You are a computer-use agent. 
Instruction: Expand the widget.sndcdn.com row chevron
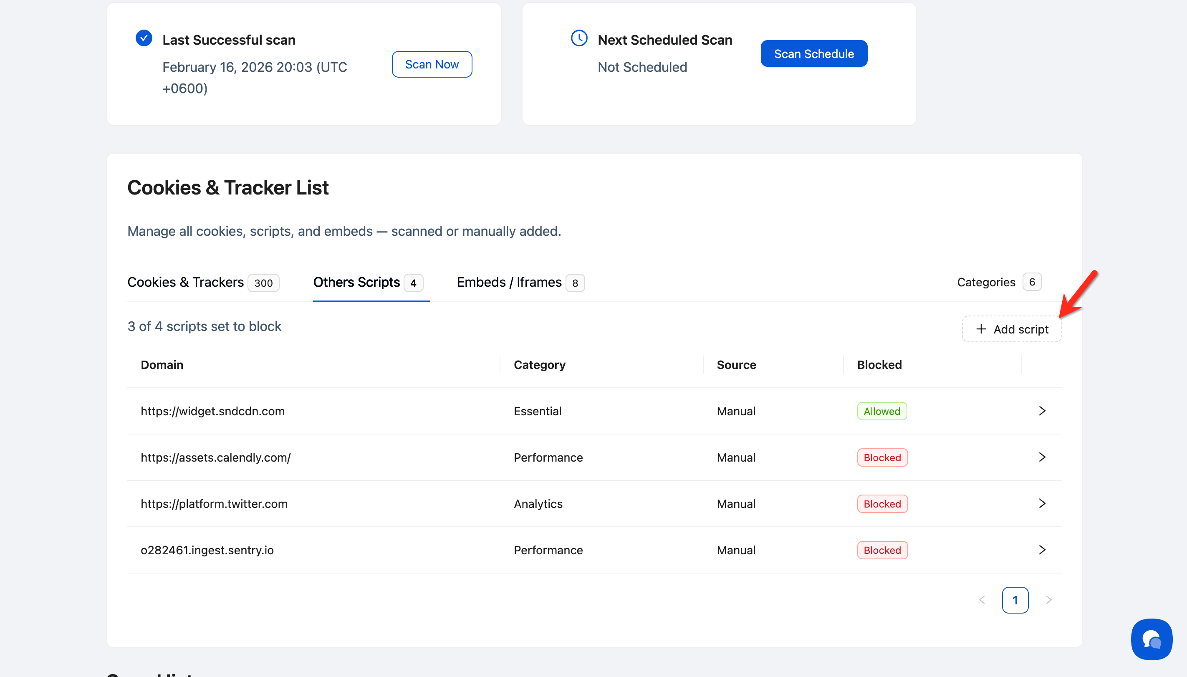click(x=1042, y=411)
